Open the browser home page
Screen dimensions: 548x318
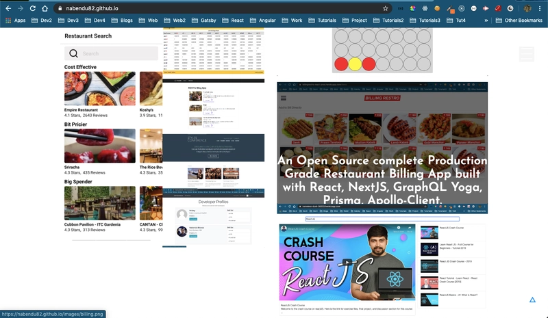45,8
